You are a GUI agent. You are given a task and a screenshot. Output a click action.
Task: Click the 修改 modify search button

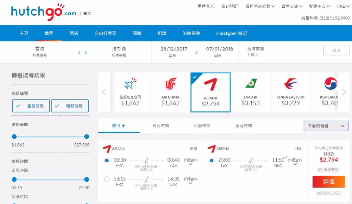336,50
